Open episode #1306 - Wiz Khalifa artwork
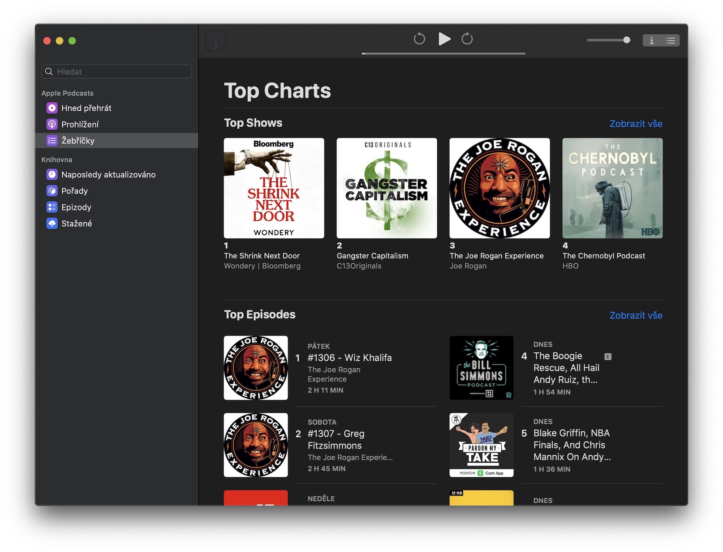 click(256, 368)
